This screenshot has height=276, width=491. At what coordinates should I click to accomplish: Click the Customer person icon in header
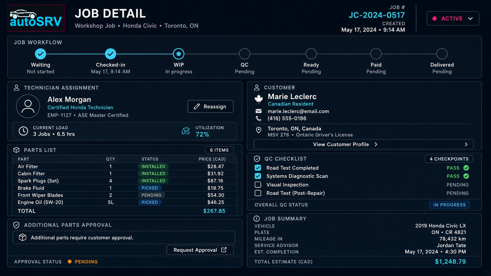(257, 87)
